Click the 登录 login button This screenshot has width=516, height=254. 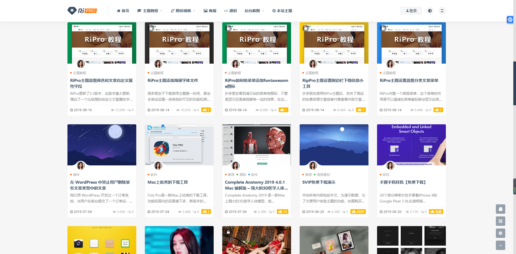coord(411,11)
